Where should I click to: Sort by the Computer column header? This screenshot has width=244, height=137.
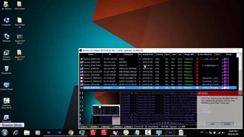coord(128,54)
